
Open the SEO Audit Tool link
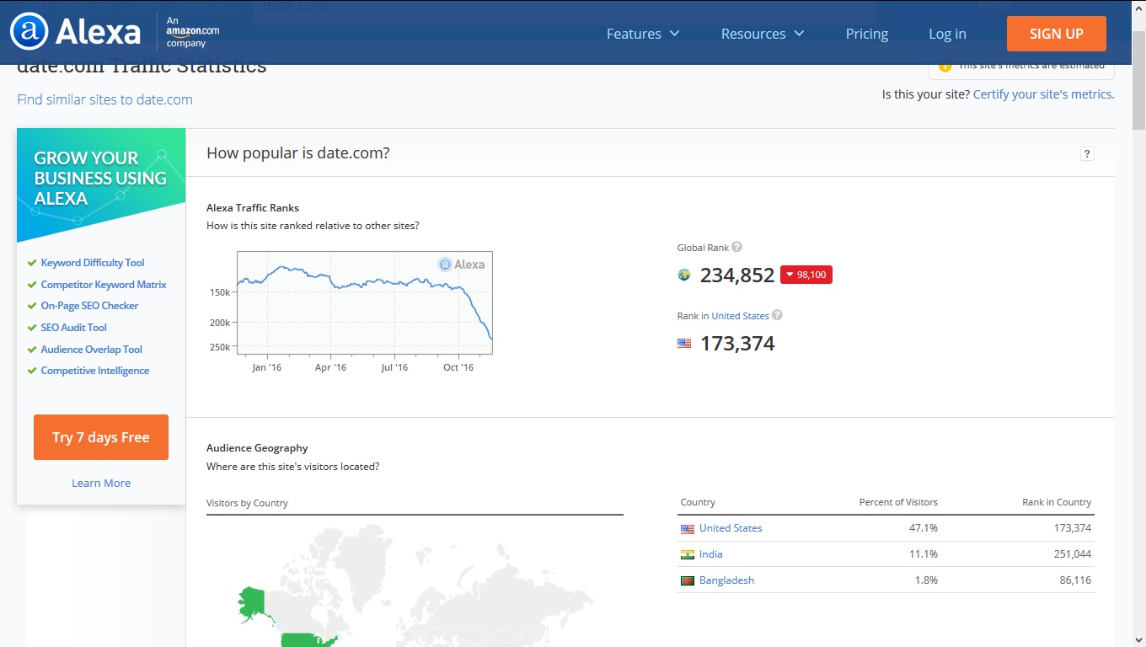click(x=74, y=328)
